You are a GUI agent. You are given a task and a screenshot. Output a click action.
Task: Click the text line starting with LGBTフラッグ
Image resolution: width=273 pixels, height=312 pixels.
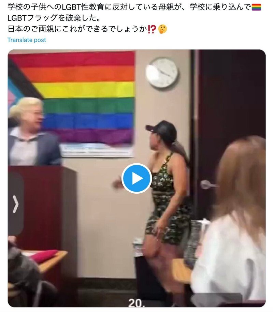pos(54,18)
